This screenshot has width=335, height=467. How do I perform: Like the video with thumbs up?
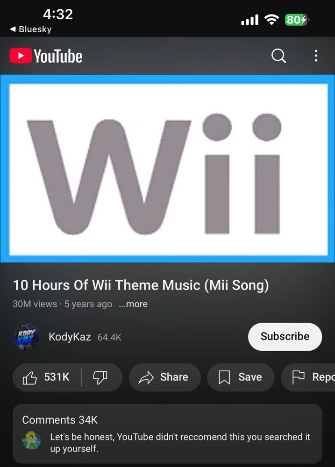[x=47, y=377]
